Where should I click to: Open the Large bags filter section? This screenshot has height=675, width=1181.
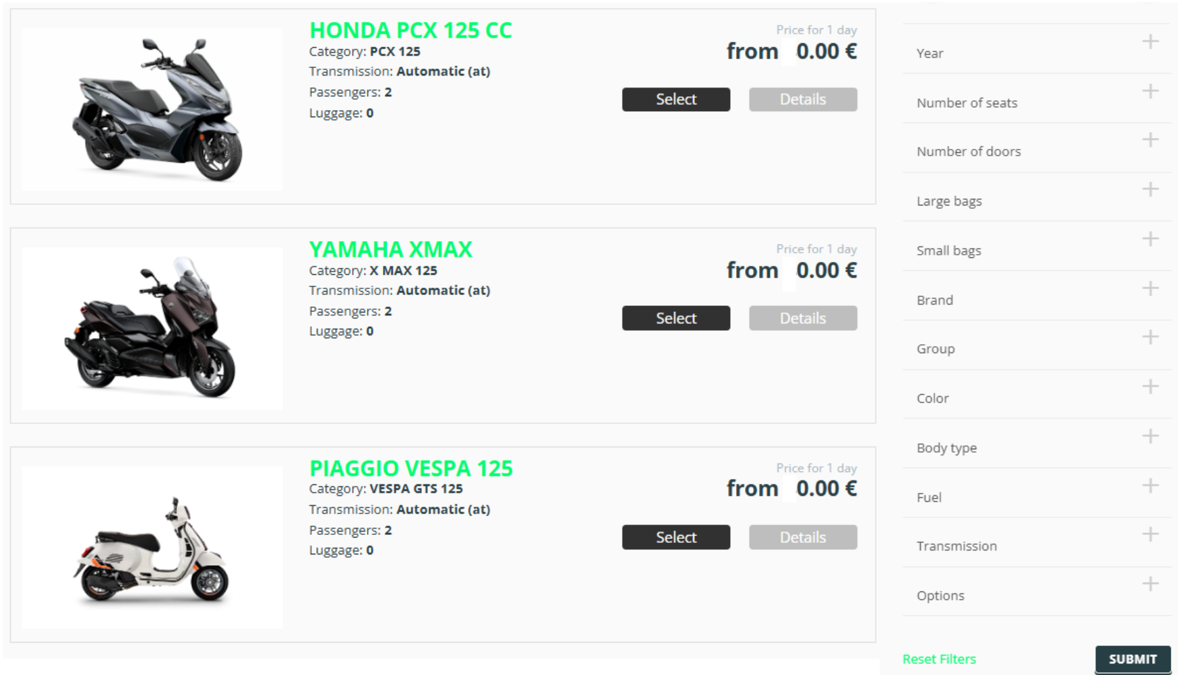coord(1150,189)
